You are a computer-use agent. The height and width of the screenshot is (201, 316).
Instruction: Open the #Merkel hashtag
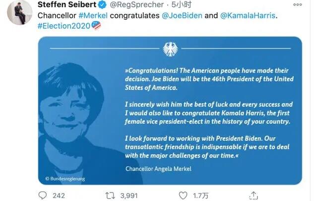coord(93,15)
